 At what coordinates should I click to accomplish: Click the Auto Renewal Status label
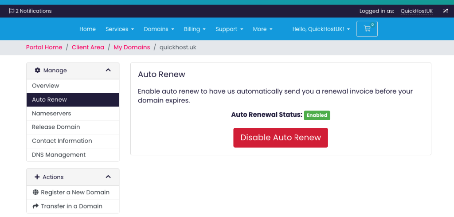point(266,115)
